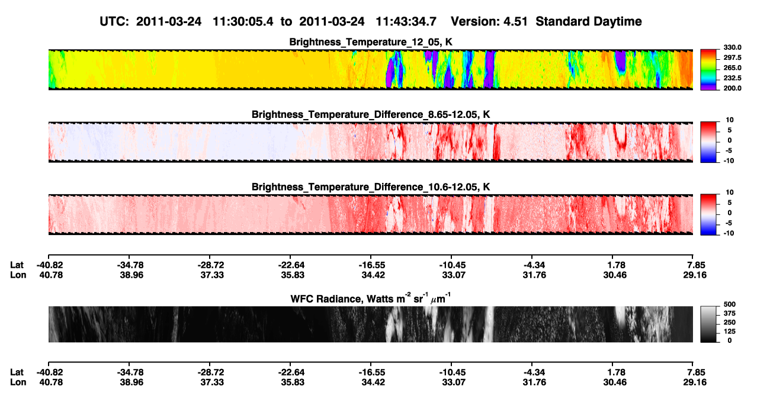Image resolution: width=770 pixels, height=395 pixels.
Task: Select the Difference_10.6-12.05 image panel
Action: (x=370, y=214)
